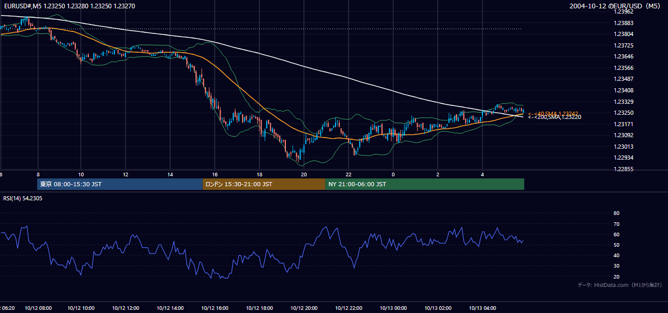Click RSI scale level 80
This screenshot has width=668, height=313.
616,213
